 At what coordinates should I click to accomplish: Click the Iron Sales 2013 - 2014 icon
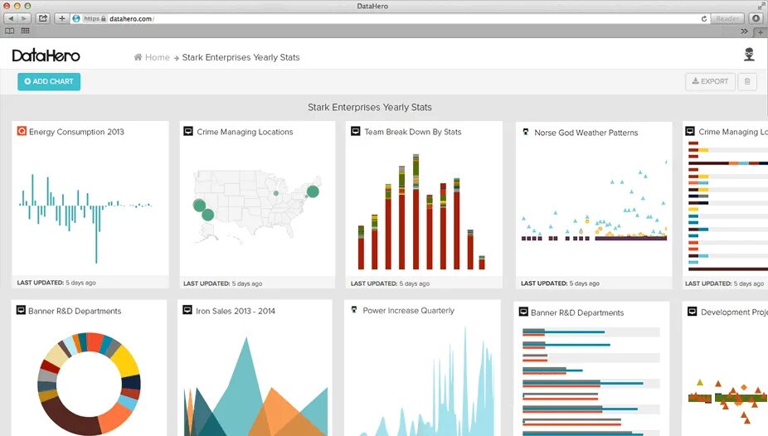click(187, 310)
